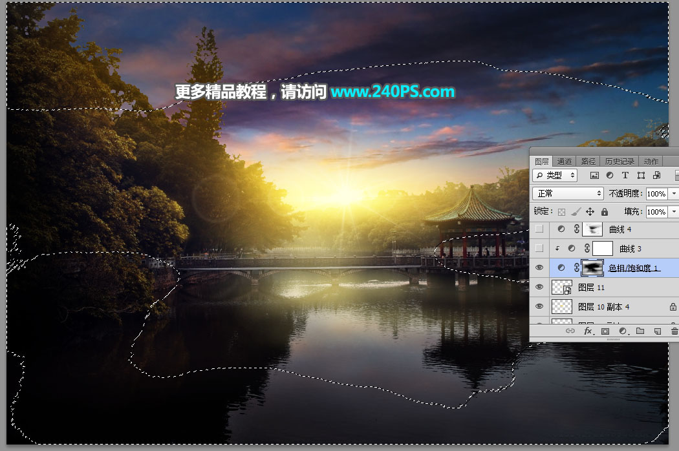Select 色相/饱和度 1 mask thumbnail
The image size is (679, 451).
pos(592,268)
